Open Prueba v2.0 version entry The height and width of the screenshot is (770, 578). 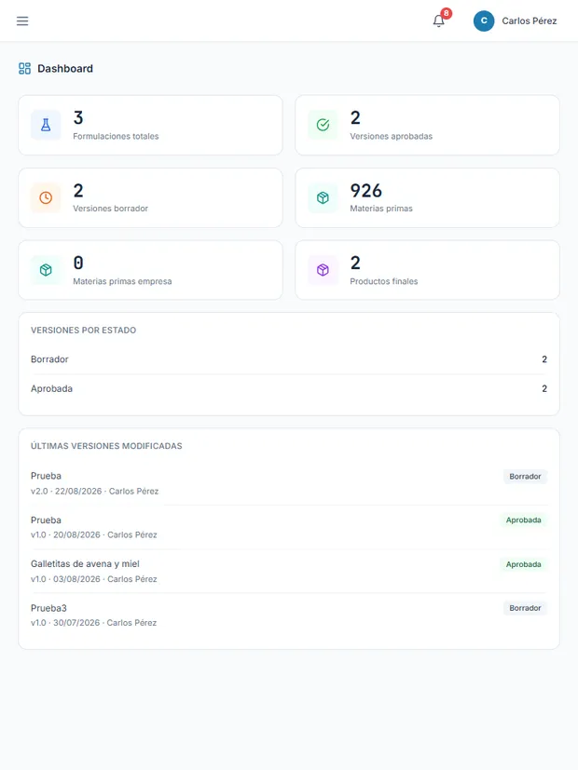point(289,483)
